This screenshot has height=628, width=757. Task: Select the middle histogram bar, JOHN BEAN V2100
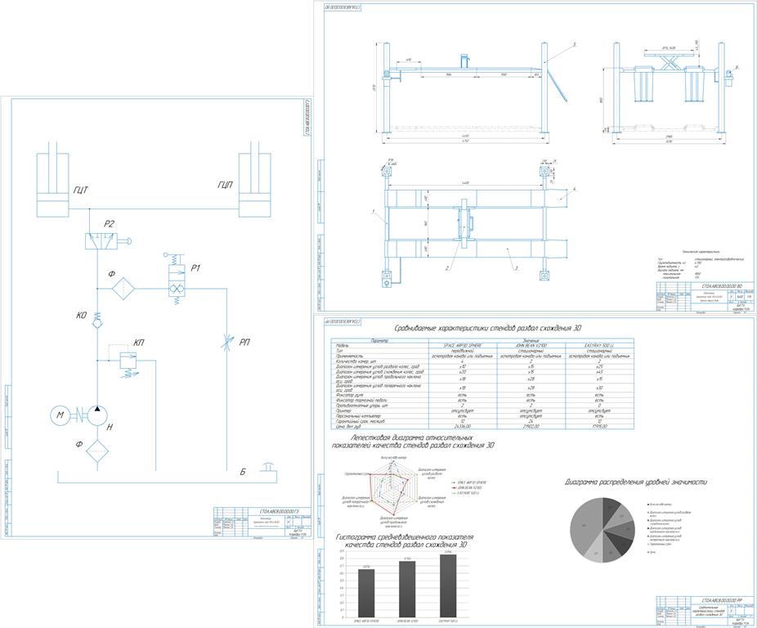click(x=407, y=590)
